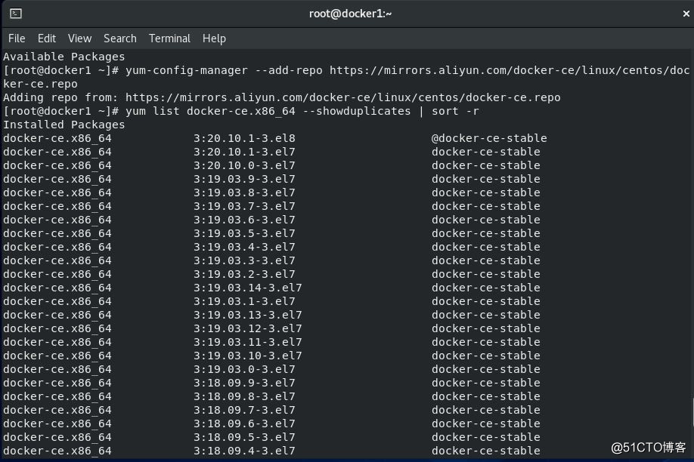Click the 'Installed Packages' line
Image resolution: width=694 pixels, height=462 pixels.
tap(64, 125)
